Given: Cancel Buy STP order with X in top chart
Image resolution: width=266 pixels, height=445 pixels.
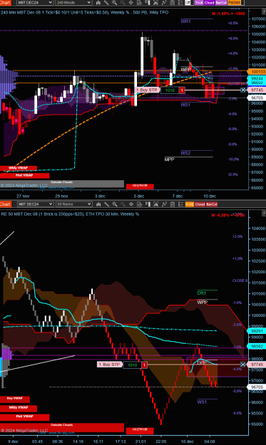Looking at the screenshot, I should coord(243,90).
